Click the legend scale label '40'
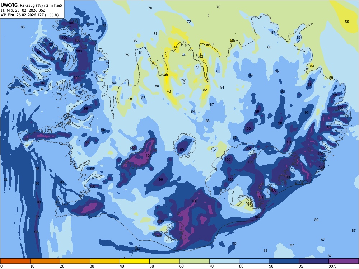Viewport: 359px width, 269px height. click(x=122, y=266)
